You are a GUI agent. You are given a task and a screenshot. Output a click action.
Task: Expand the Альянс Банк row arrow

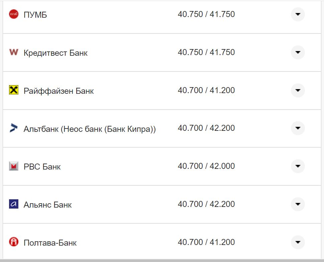(x=298, y=204)
